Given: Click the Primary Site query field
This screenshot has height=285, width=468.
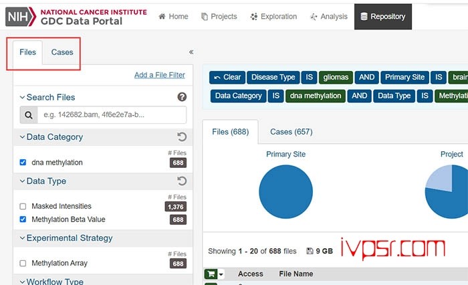Looking at the screenshot, I should [x=404, y=78].
